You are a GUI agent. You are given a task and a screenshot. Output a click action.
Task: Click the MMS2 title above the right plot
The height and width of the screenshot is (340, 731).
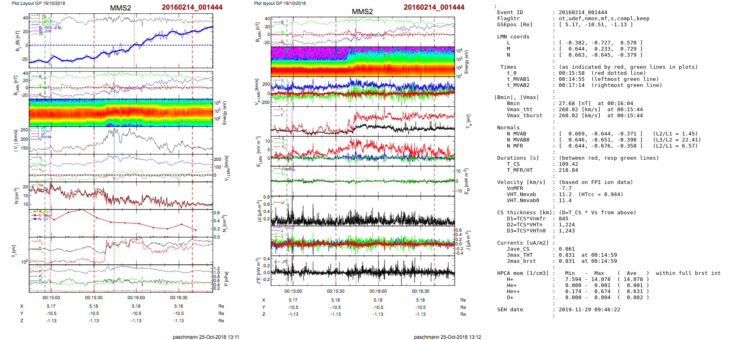click(x=362, y=12)
